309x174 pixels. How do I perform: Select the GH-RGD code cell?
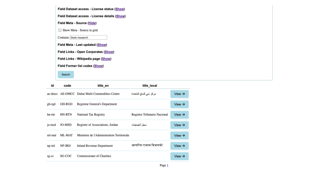point(66,104)
